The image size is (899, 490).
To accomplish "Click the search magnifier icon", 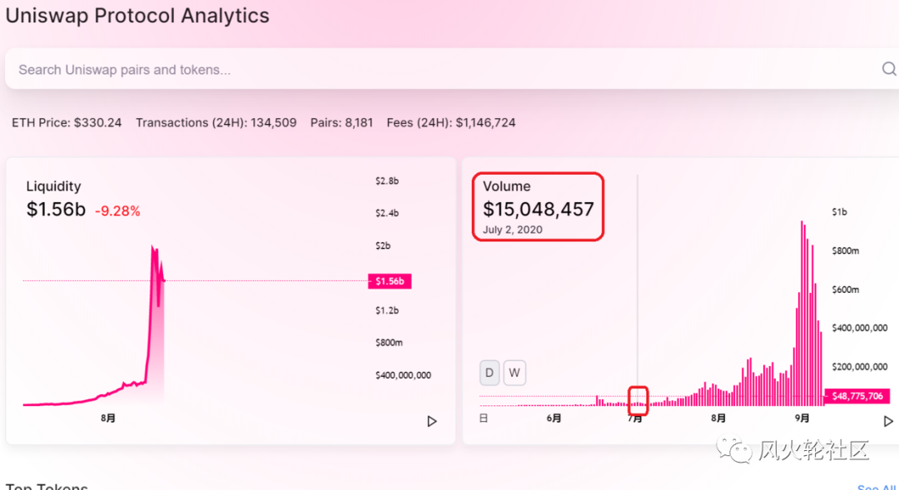I will 888,69.
